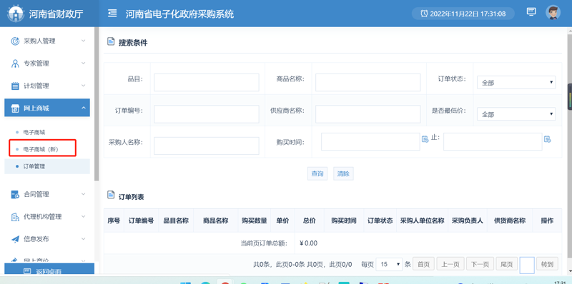This screenshot has height=284, width=572.
Task: Focus the 订单编号 input field
Action: (x=207, y=114)
